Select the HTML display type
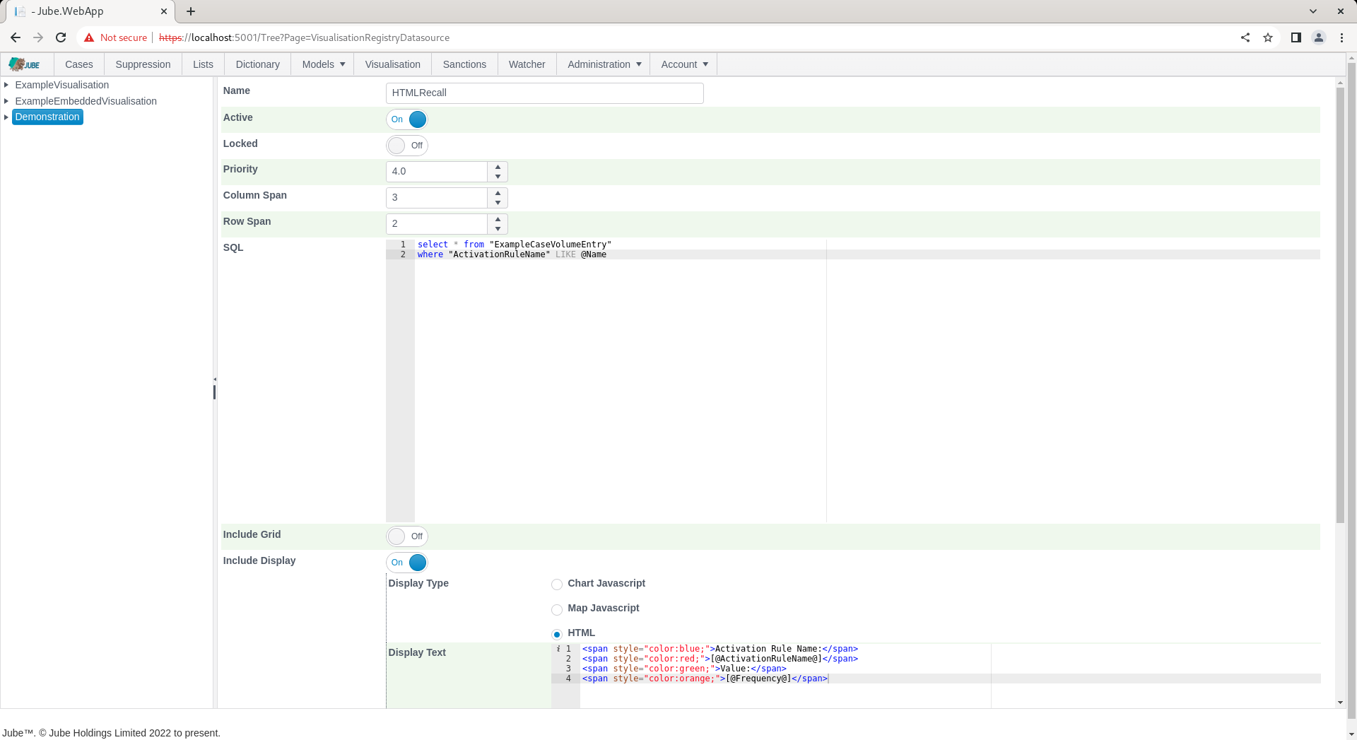The width and height of the screenshot is (1357, 740). (557, 634)
